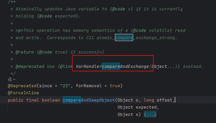Click the "23" string literal
This screenshot has width=216, height=123.
pos(65,86)
